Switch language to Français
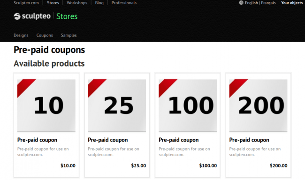The height and width of the screenshot is (180, 305). 268,3
